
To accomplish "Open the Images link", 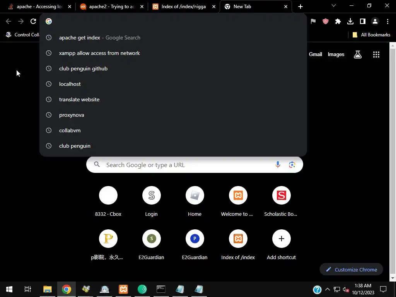I will [336, 54].
